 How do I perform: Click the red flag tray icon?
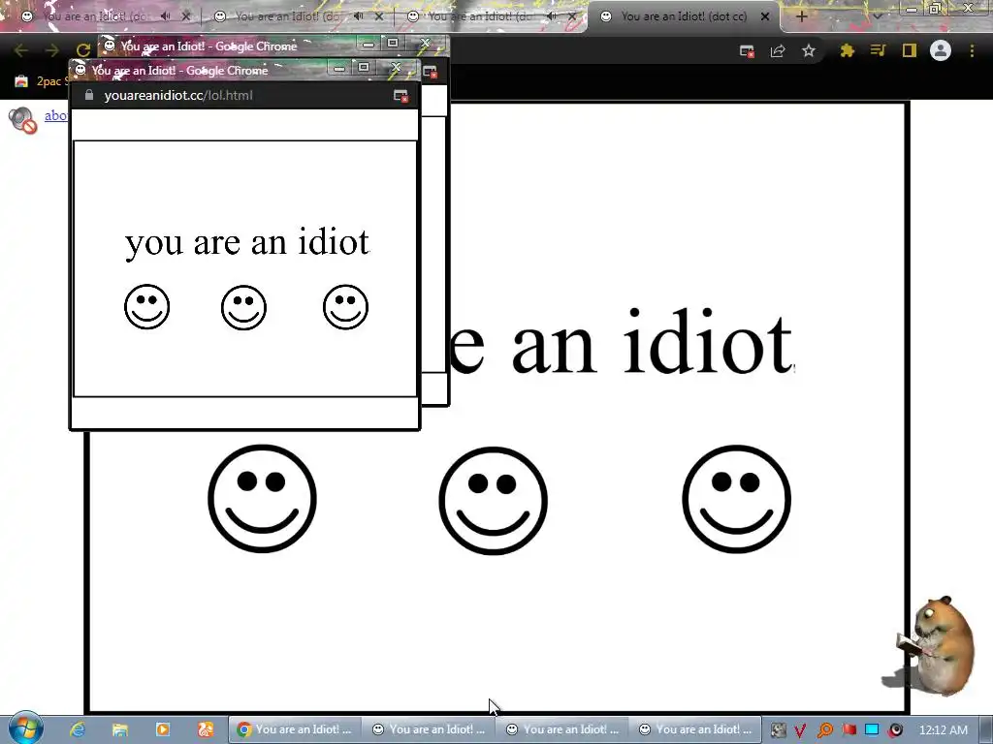click(x=849, y=729)
